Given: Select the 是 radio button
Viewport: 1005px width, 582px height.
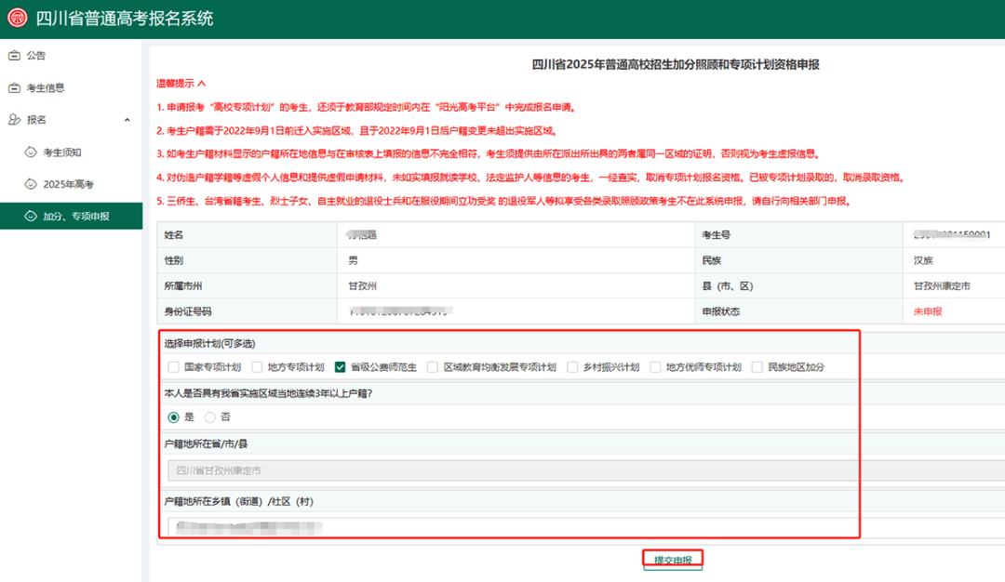Looking at the screenshot, I should pyautogui.click(x=173, y=417).
